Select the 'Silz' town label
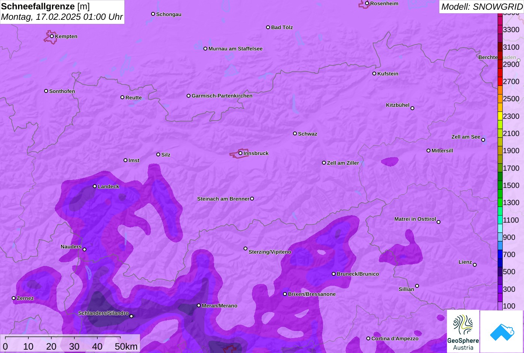This screenshot has height=353, width=524. [x=166, y=155]
